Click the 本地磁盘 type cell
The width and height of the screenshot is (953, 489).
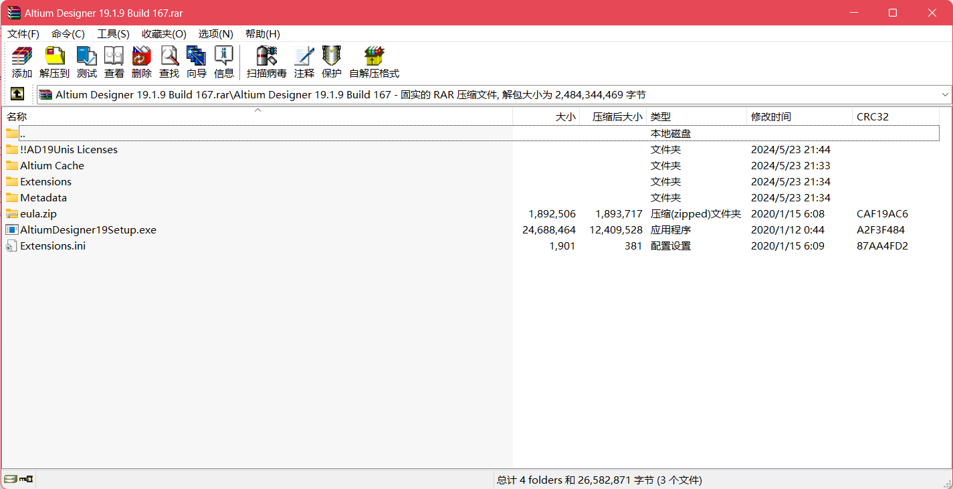671,133
